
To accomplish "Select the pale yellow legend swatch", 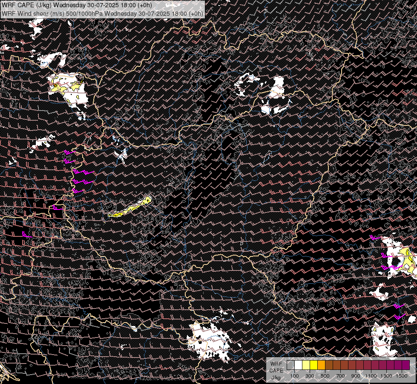I will point(306,365).
